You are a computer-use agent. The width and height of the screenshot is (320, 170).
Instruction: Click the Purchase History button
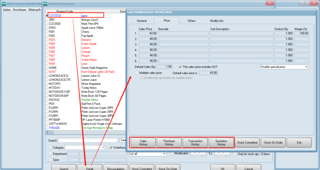click(169, 142)
